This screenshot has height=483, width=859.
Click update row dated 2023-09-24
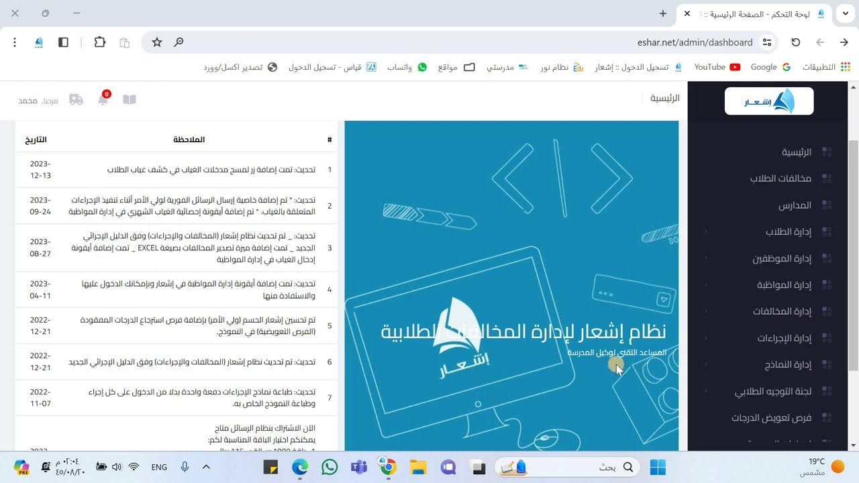tap(176, 206)
